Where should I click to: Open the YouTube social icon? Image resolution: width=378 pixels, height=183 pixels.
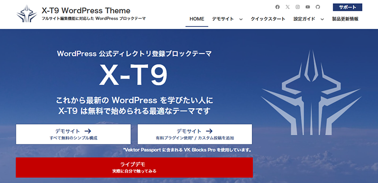click(308, 7)
